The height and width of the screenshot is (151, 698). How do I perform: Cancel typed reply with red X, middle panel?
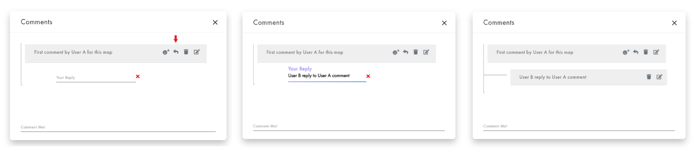coord(368,76)
